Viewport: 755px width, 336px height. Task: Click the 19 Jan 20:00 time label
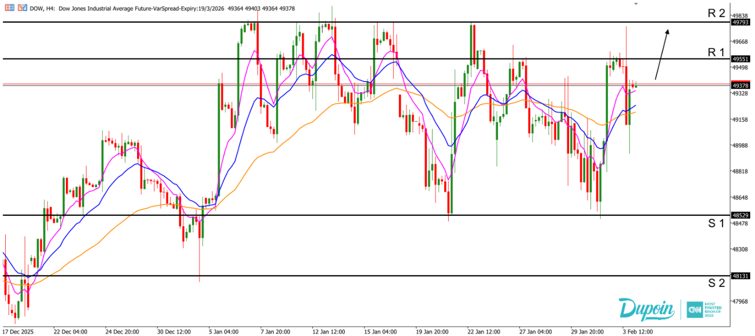(432, 331)
